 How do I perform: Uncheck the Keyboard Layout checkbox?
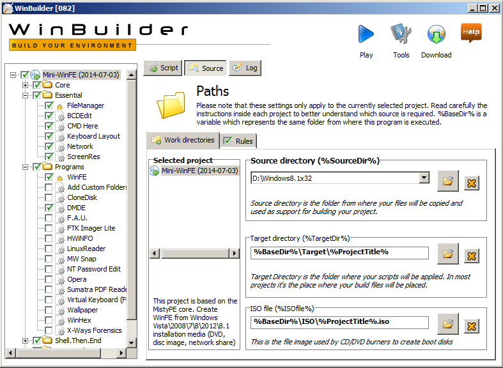coord(49,136)
